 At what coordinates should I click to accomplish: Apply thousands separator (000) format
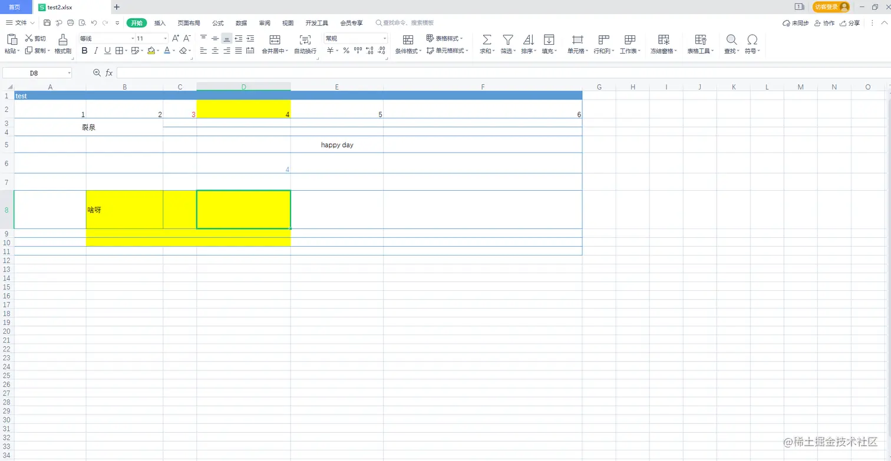[x=358, y=51]
